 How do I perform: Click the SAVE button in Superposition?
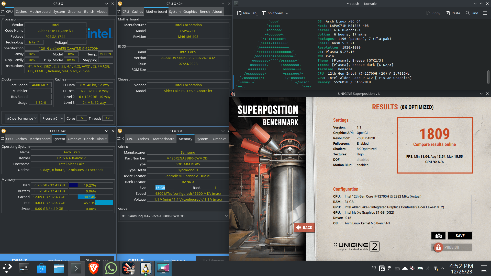click(460, 236)
